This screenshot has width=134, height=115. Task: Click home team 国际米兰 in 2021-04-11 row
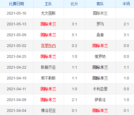click(x=48, y=89)
